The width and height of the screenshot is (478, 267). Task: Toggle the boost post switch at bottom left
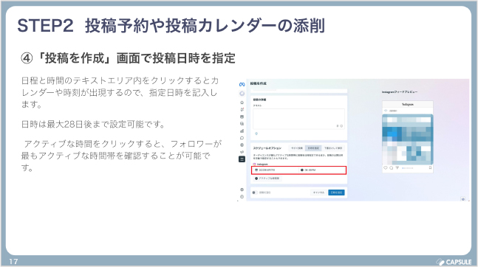tap(255, 193)
